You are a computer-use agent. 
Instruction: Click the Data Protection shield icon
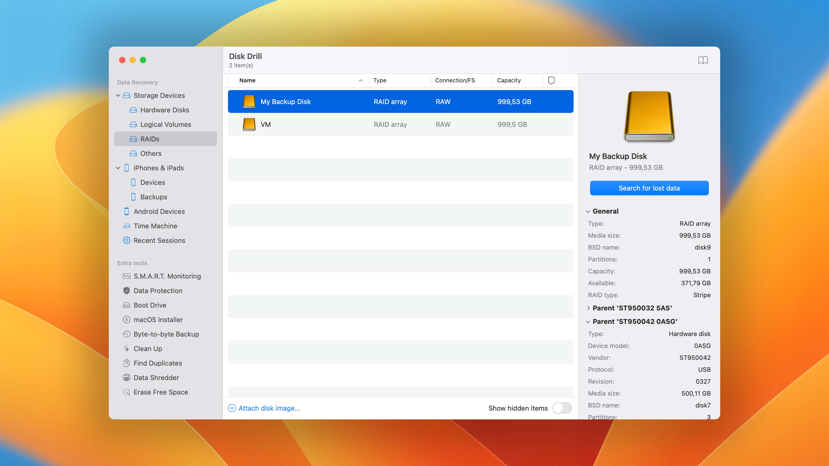pos(126,291)
